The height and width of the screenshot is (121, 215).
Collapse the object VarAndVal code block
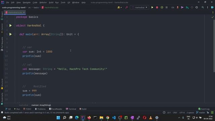(15, 26)
